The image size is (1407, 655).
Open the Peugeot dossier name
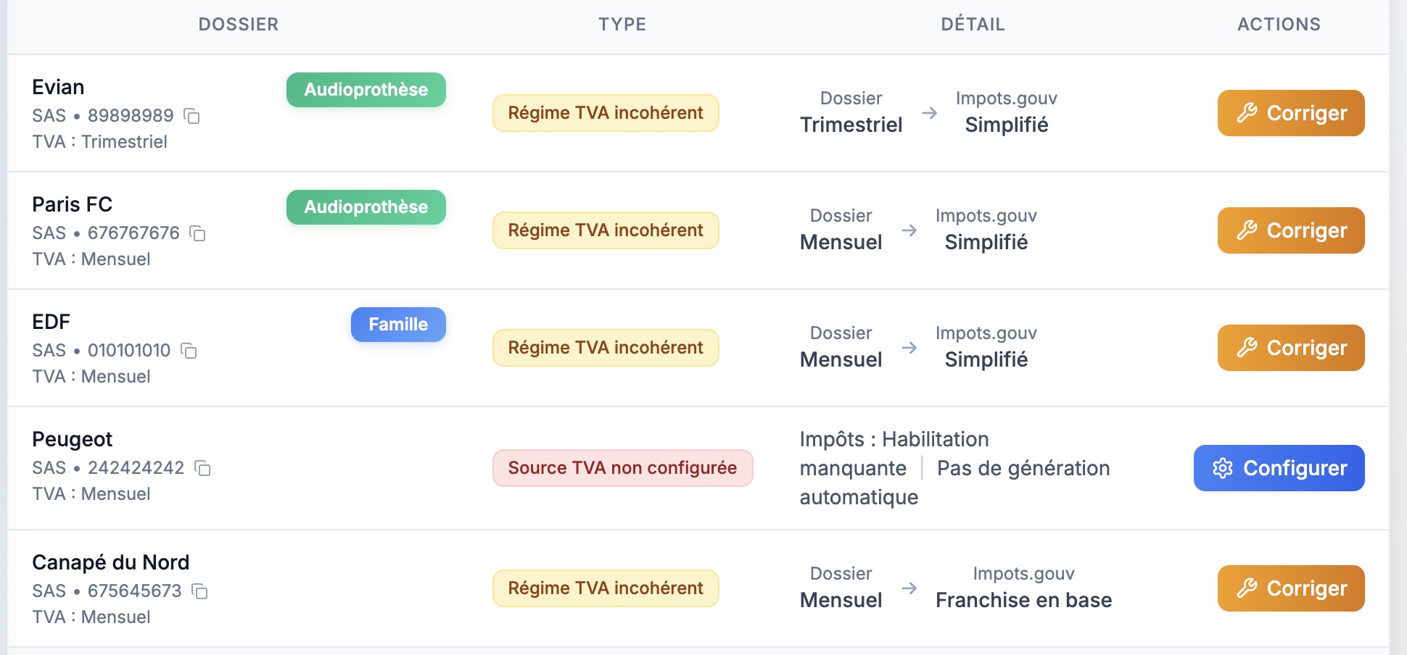73,439
